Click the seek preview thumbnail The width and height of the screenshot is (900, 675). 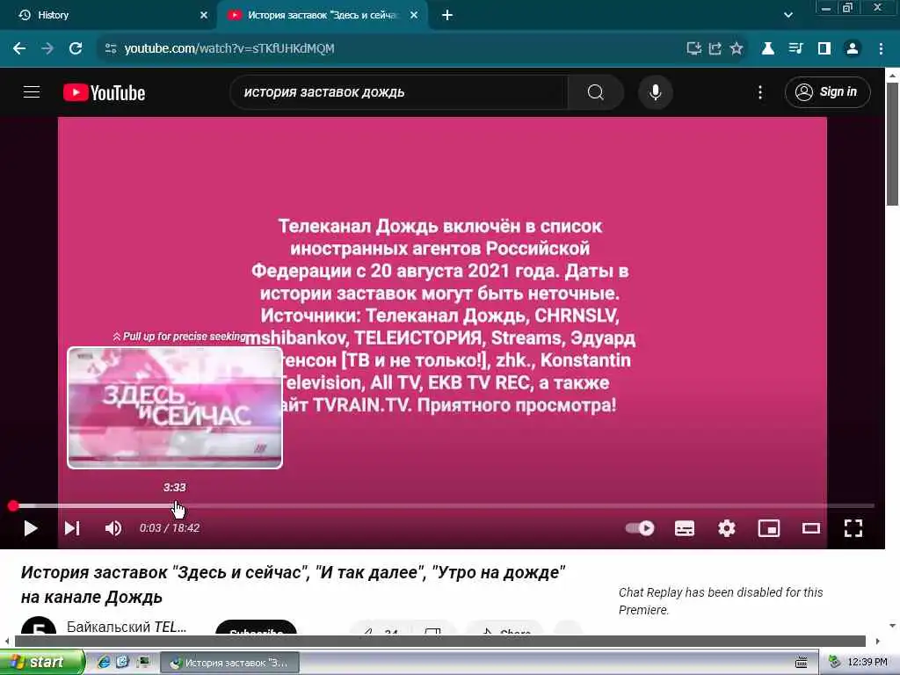tap(175, 408)
